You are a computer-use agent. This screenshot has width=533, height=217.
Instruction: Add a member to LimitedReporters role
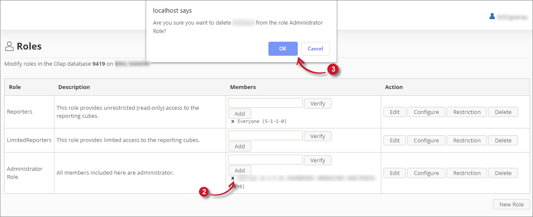click(240, 146)
